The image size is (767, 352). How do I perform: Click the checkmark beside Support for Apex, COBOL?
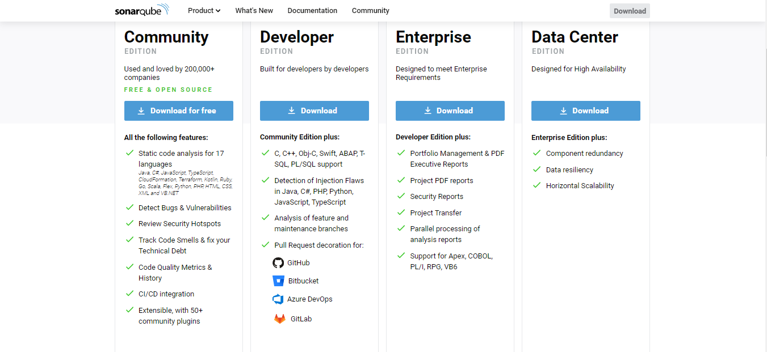pos(401,256)
